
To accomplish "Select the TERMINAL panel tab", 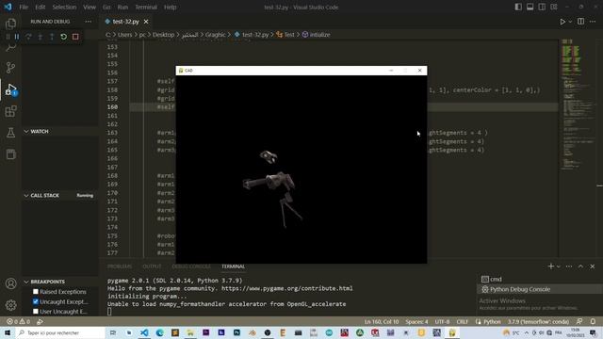I will 233,266.
